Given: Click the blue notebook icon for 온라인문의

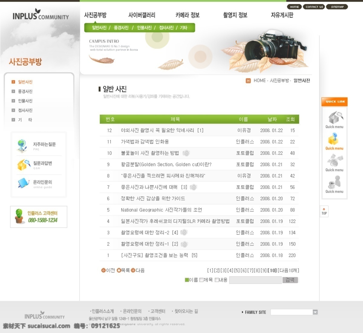Looking at the screenshot, I should (x=23, y=183).
